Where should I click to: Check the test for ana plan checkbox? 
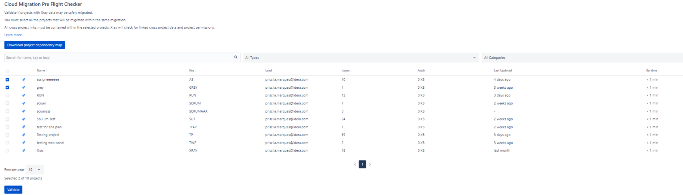(x=7, y=127)
